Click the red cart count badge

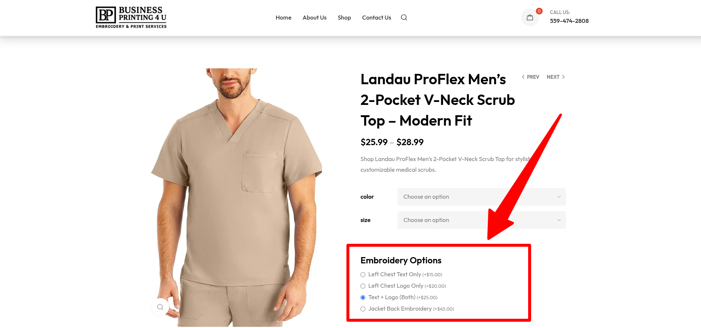coord(539,11)
